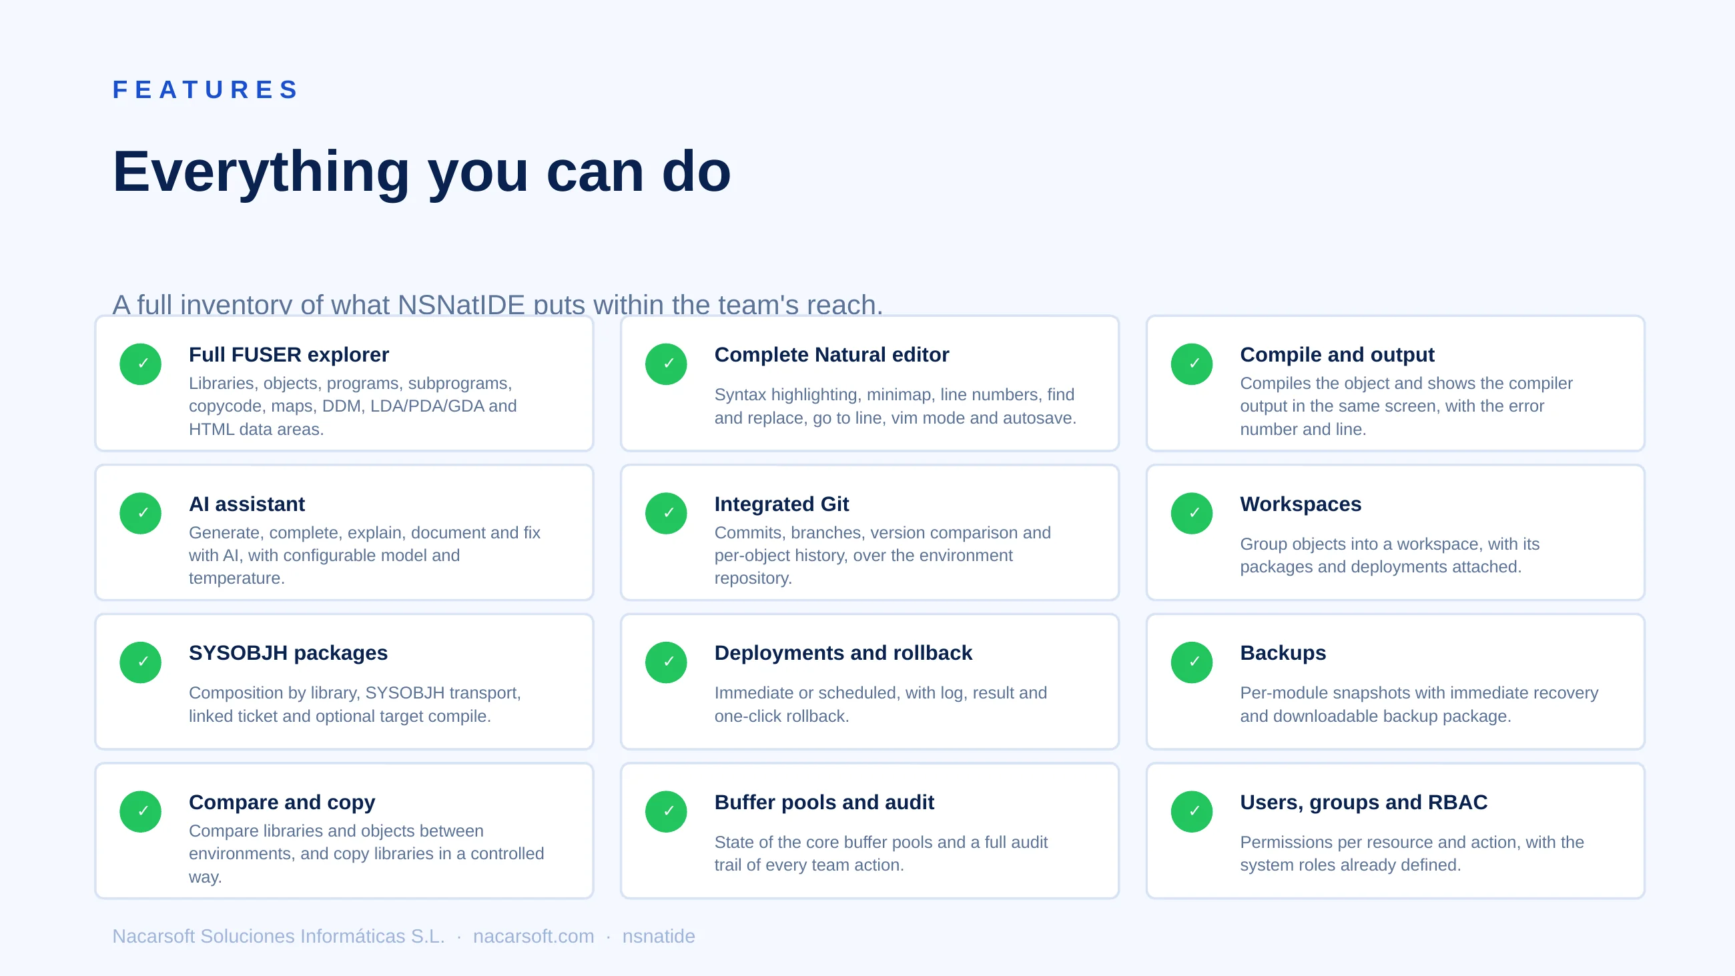1735x976 pixels.
Task: Click the description starting "Syntax highlighting, minimap"
Action: (x=895, y=406)
